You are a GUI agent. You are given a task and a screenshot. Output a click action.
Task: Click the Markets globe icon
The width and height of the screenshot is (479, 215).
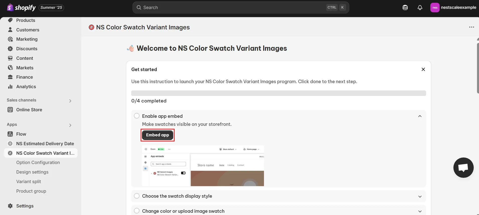coord(10,68)
